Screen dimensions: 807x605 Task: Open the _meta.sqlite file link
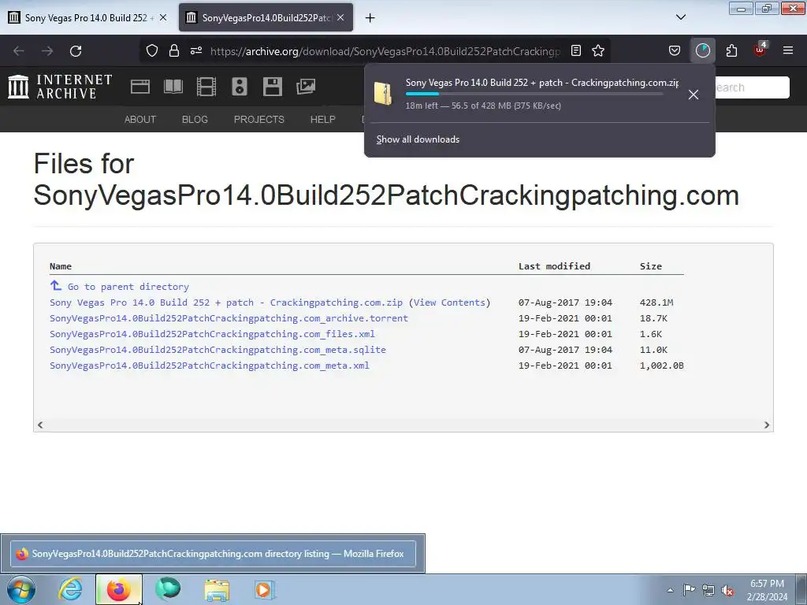point(218,350)
